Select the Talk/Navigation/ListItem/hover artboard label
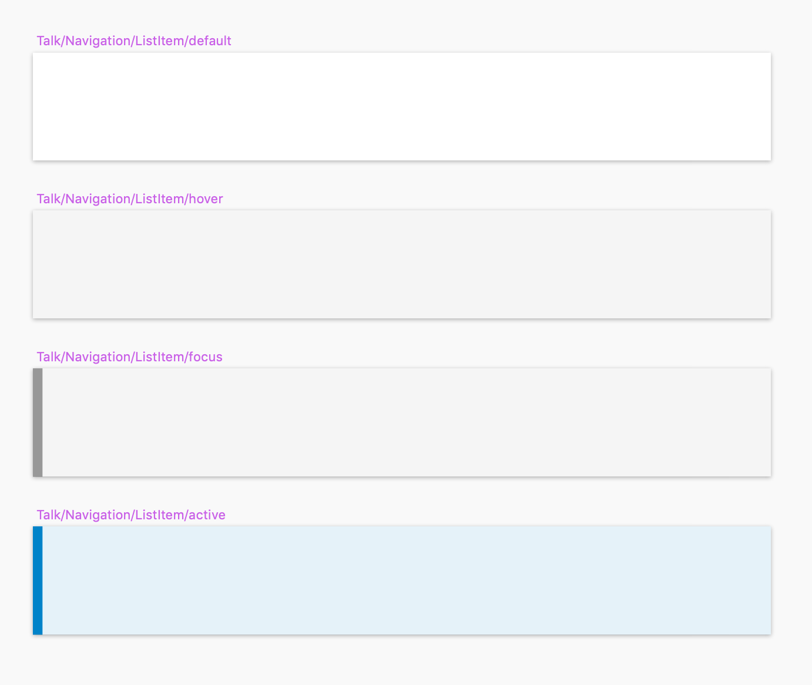The image size is (812, 685). pyautogui.click(x=130, y=199)
